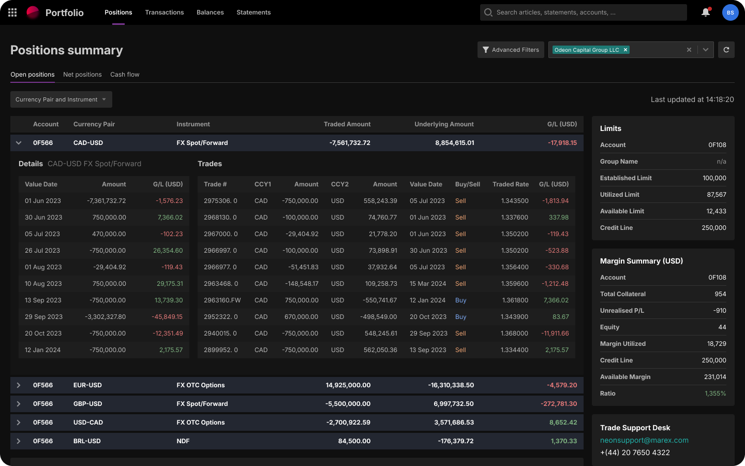Open the BS user avatar menu
745x466 pixels.
tap(730, 12)
